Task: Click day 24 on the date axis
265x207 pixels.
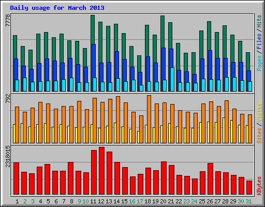Action: (x=194, y=201)
